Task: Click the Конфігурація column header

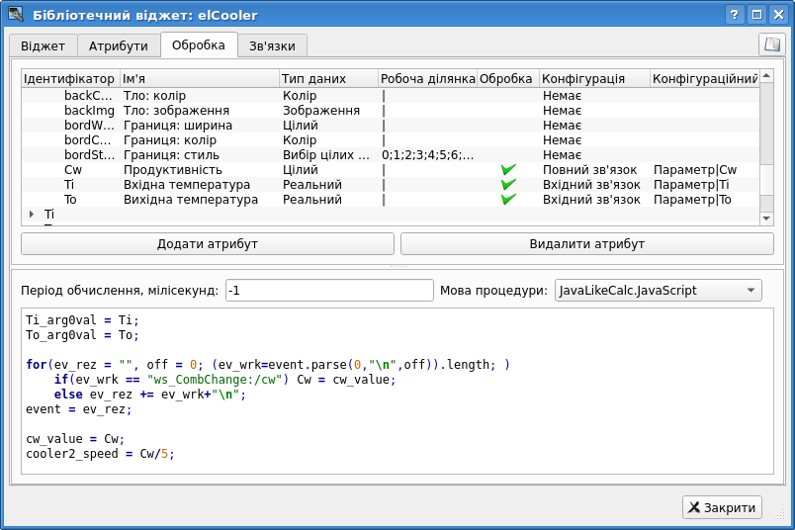Action: pyautogui.click(x=594, y=79)
